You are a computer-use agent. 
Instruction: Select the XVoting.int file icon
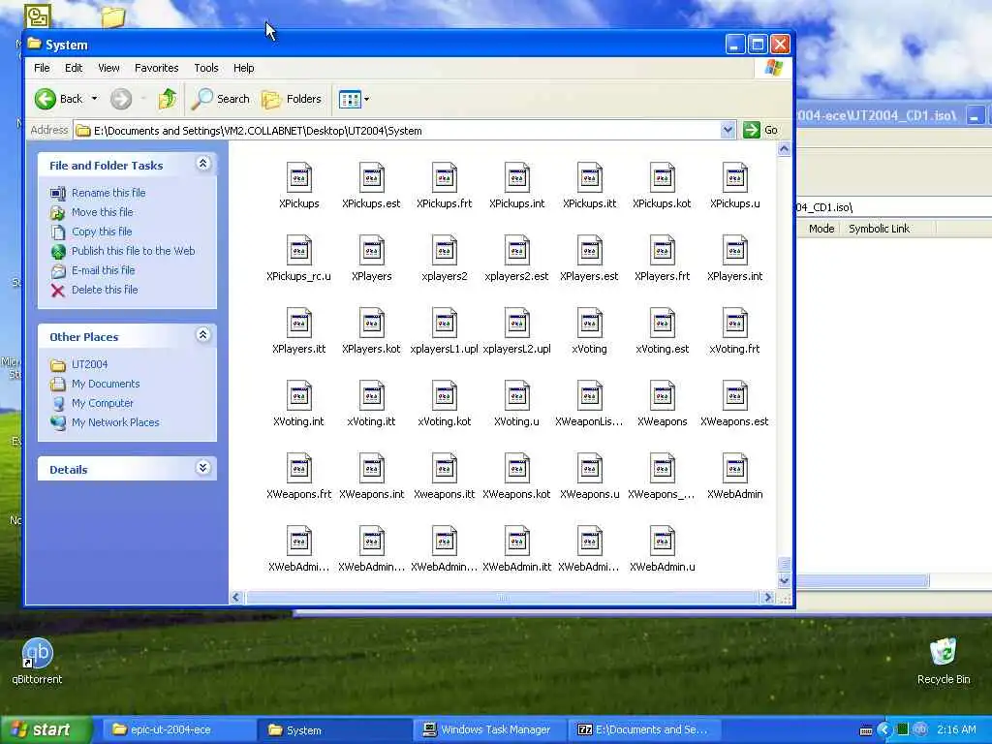click(298, 396)
